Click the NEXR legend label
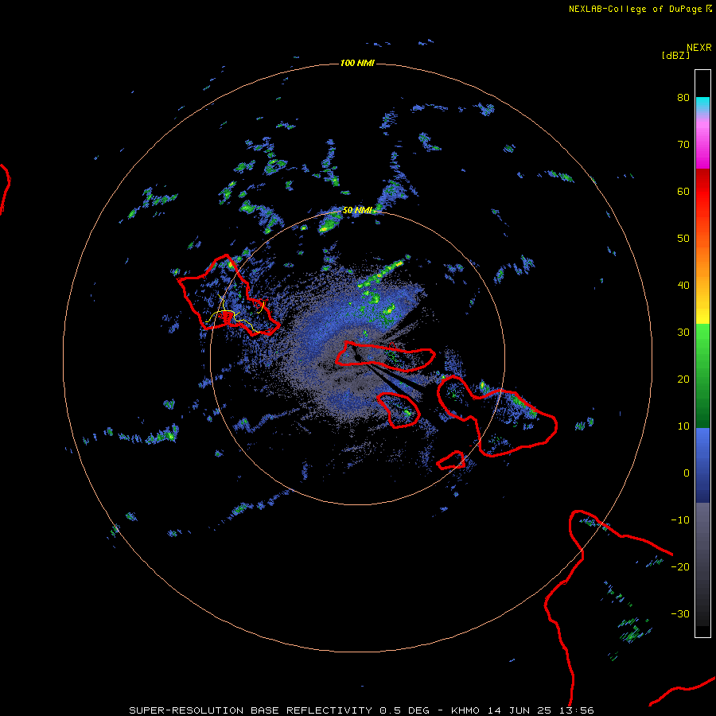Image resolution: width=716 pixels, height=716 pixels. click(x=699, y=48)
